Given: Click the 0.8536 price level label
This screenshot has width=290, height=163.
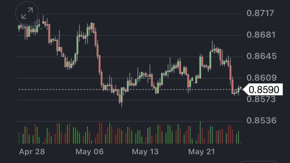Looking at the screenshot, I should coord(260,121).
